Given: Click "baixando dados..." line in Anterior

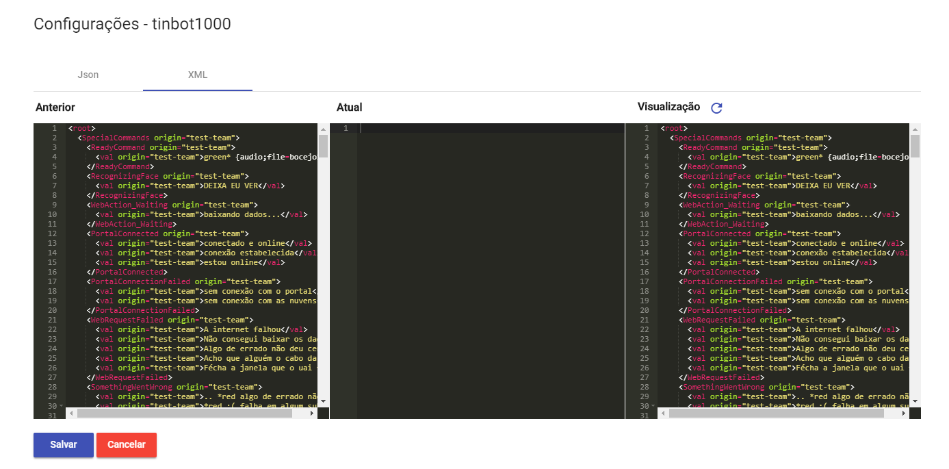Looking at the screenshot, I should click(x=200, y=214).
